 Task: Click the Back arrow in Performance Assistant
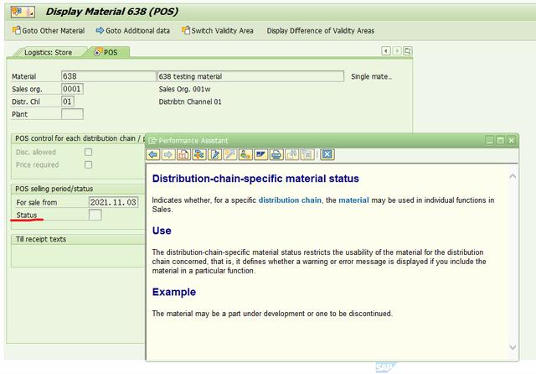(x=153, y=154)
